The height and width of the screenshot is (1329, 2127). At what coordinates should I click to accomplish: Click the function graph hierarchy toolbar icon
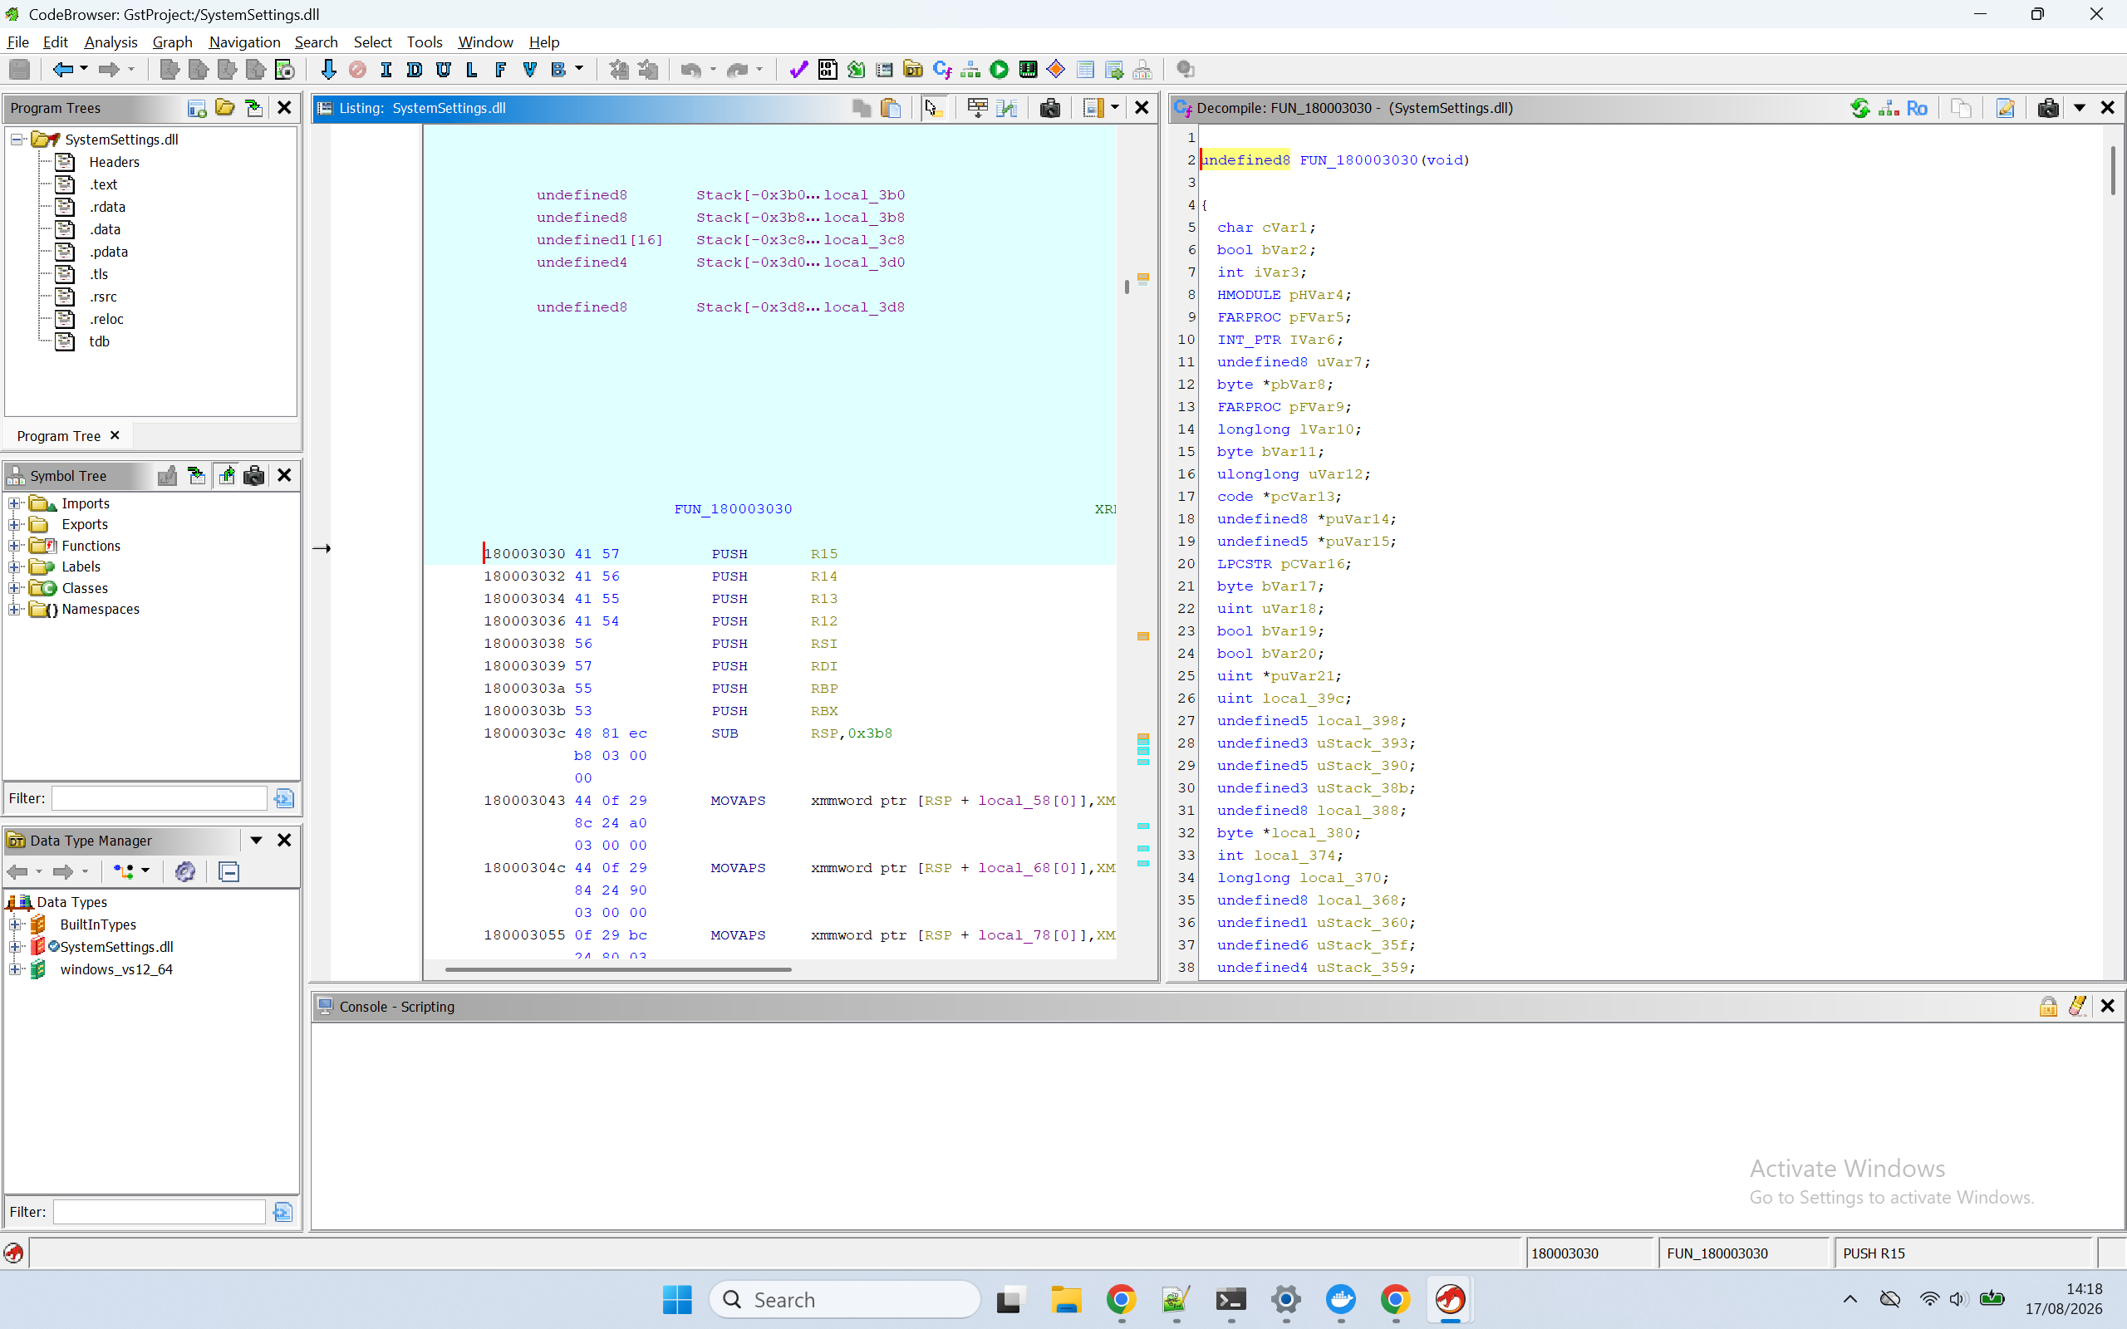tap(970, 70)
